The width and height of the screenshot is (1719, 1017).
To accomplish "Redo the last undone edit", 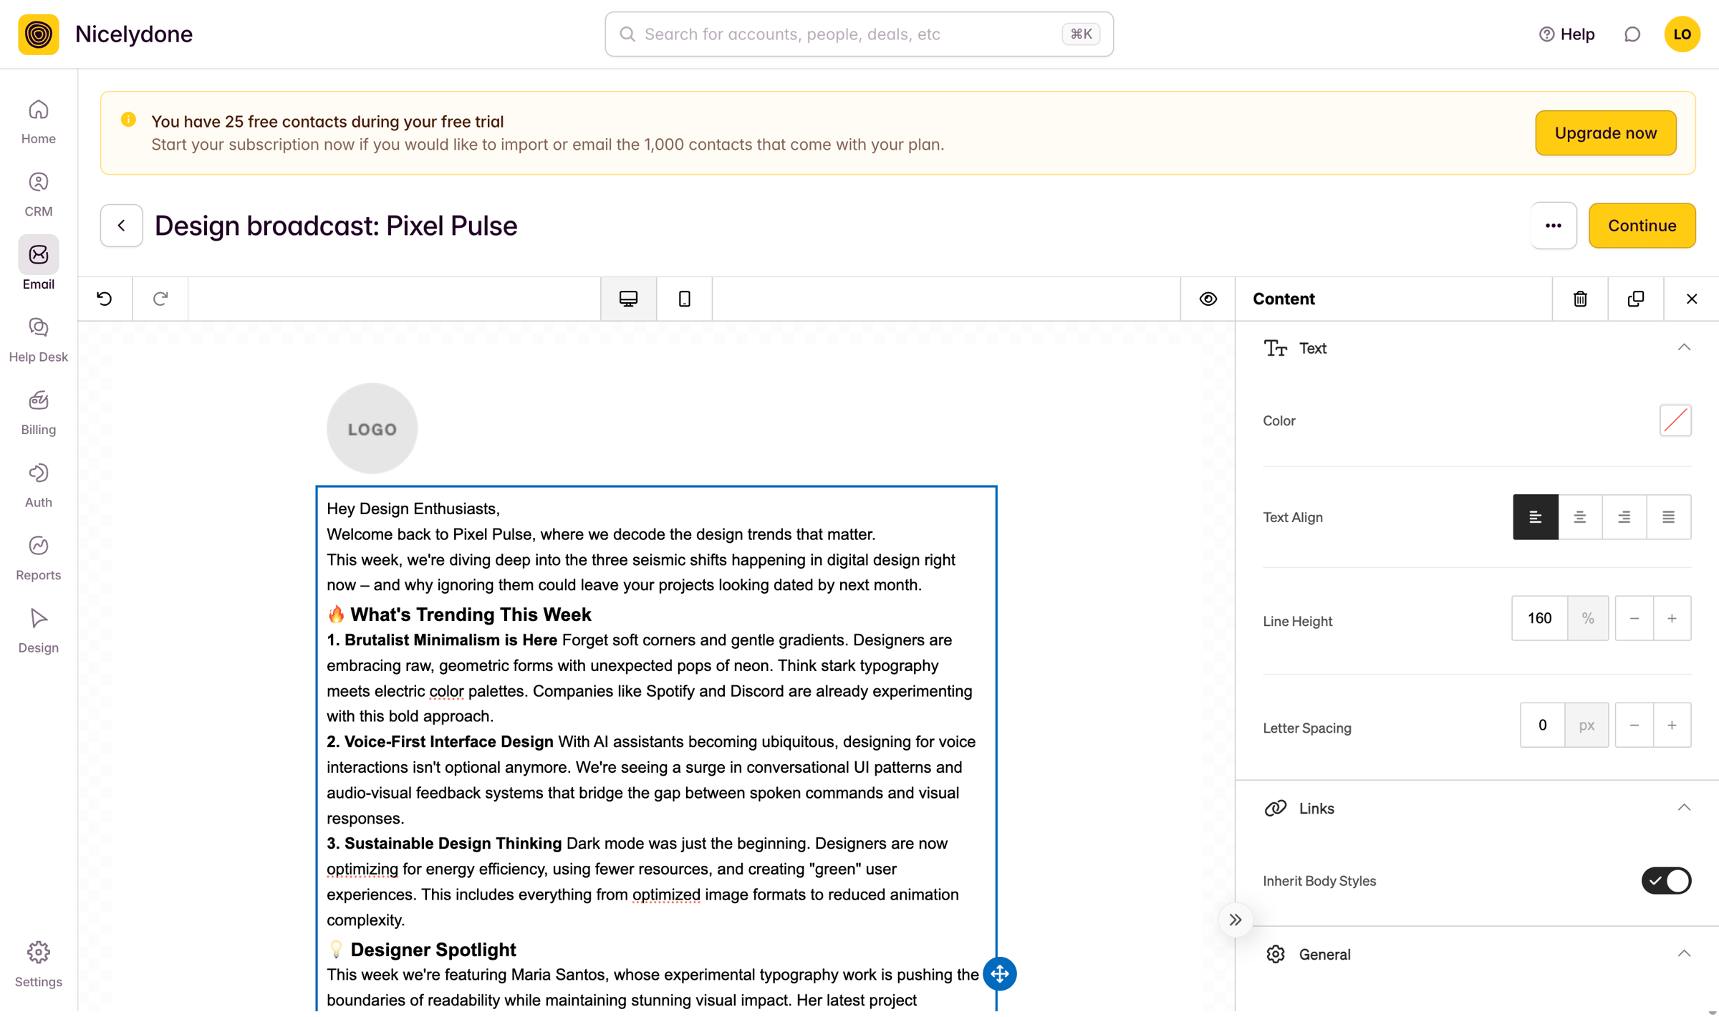I will pyautogui.click(x=160, y=299).
